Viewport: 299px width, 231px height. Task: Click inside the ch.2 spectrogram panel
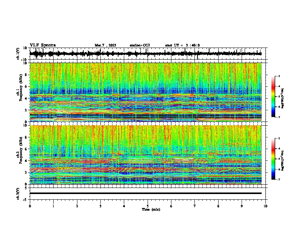pyautogui.click(x=145, y=155)
